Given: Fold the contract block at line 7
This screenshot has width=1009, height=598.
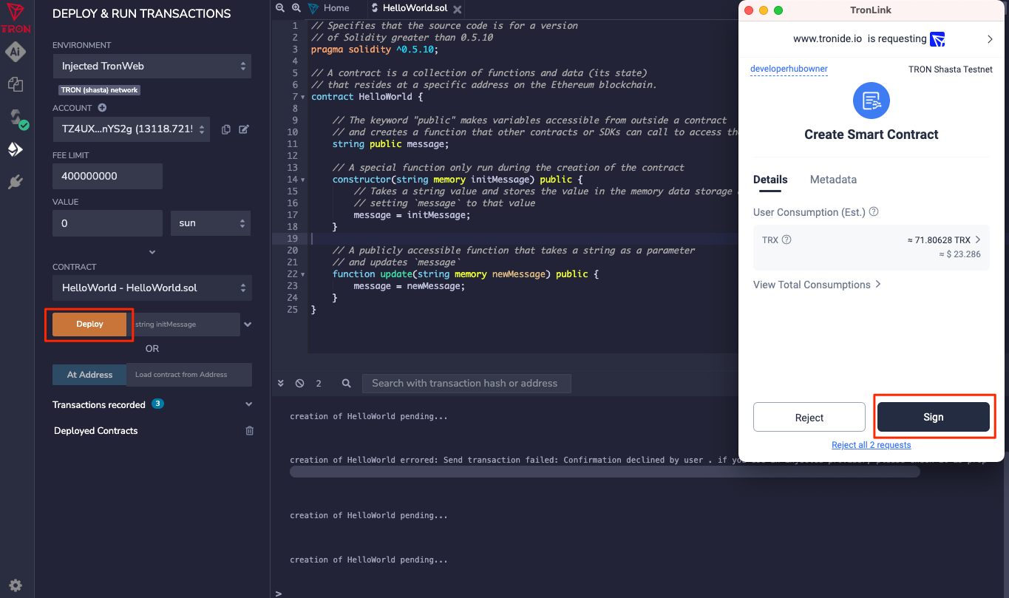Looking at the screenshot, I should coord(302,97).
